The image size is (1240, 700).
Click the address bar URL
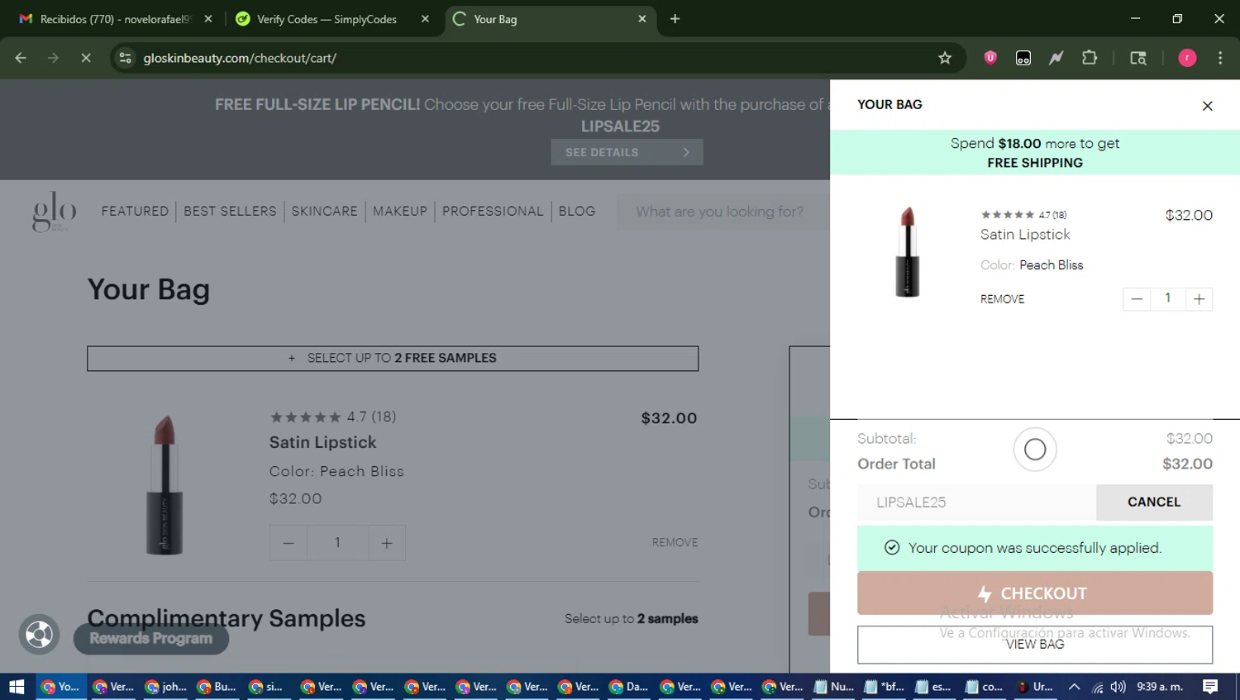[240, 58]
